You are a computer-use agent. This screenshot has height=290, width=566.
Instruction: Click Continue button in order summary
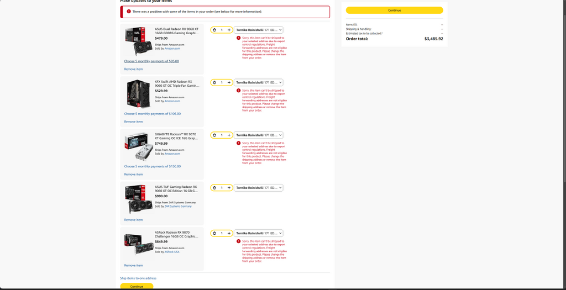pos(394,10)
